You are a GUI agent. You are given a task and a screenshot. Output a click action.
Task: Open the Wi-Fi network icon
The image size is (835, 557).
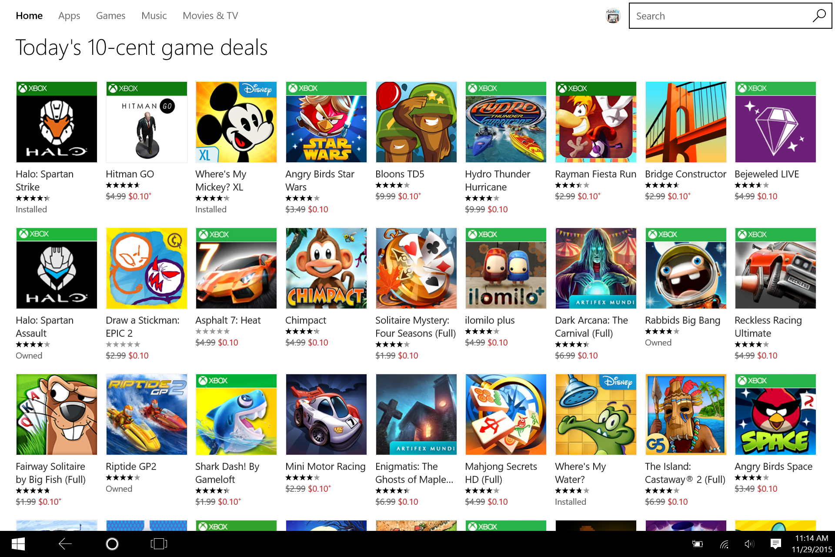(724, 544)
